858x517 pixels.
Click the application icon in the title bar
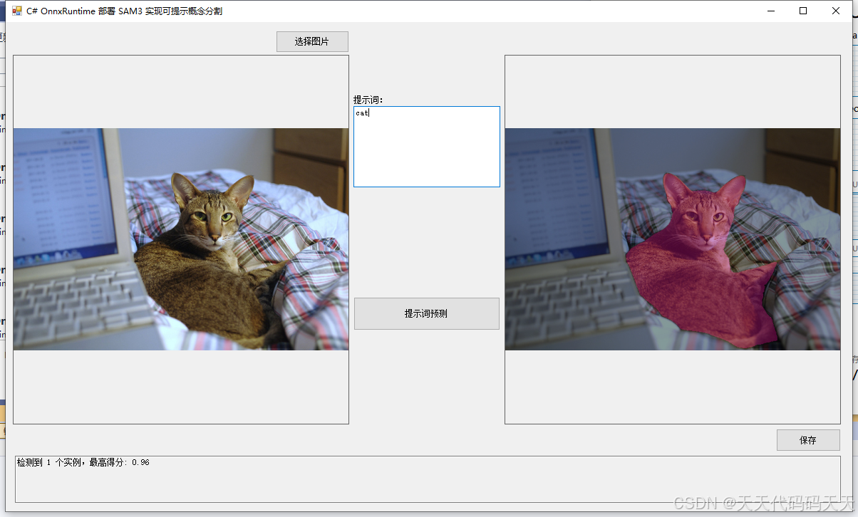[17, 11]
